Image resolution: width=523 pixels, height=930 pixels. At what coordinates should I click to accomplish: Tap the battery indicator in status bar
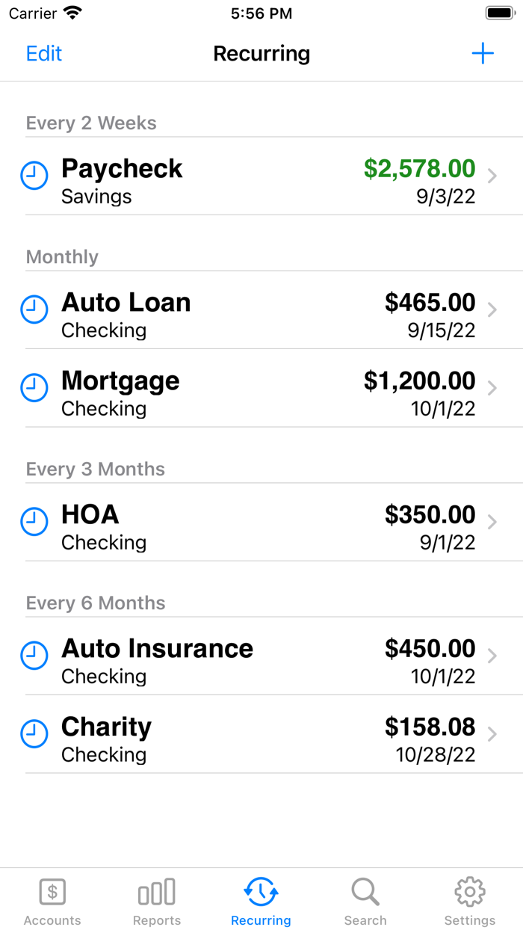pos(500,12)
